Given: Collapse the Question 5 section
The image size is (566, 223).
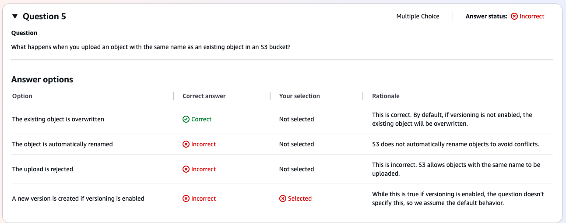Looking at the screenshot, I should [15, 17].
